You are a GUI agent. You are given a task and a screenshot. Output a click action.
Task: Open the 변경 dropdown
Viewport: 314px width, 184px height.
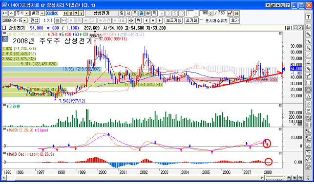[38, 13]
